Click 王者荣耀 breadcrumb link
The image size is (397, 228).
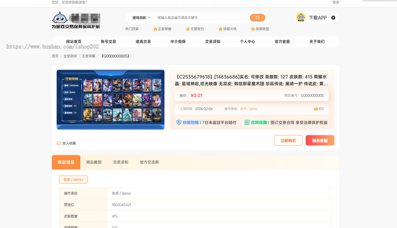click(89, 56)
